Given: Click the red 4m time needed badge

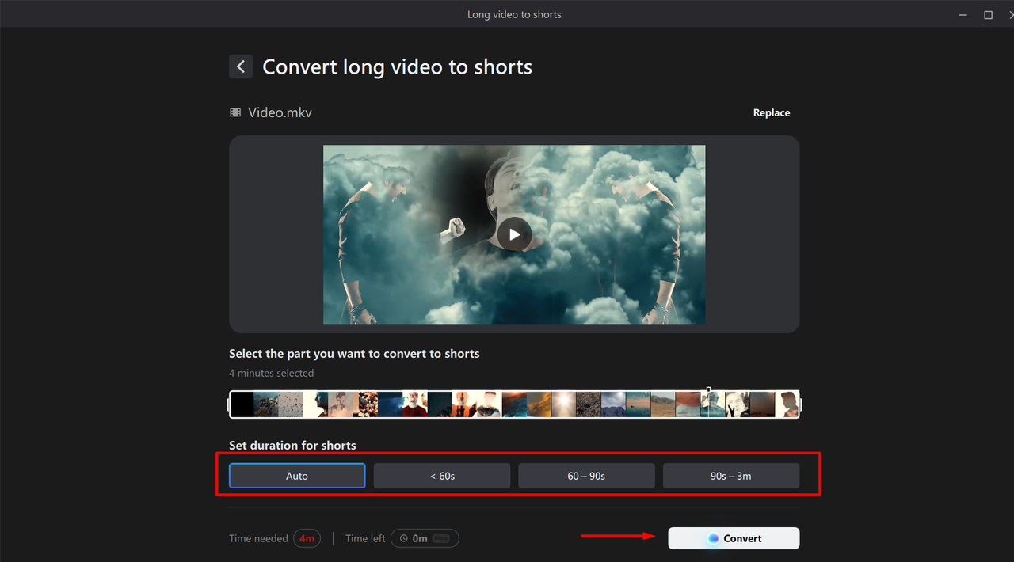Looking at the screenshot, I should [x=307, y=538].
